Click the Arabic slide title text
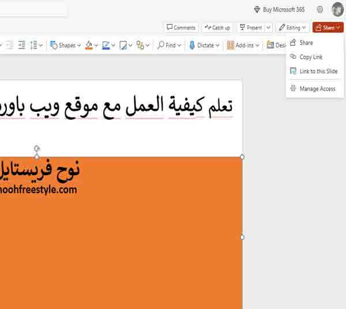Image resolution: width=346 pixels, height=309 pixels. coord(116,107)
